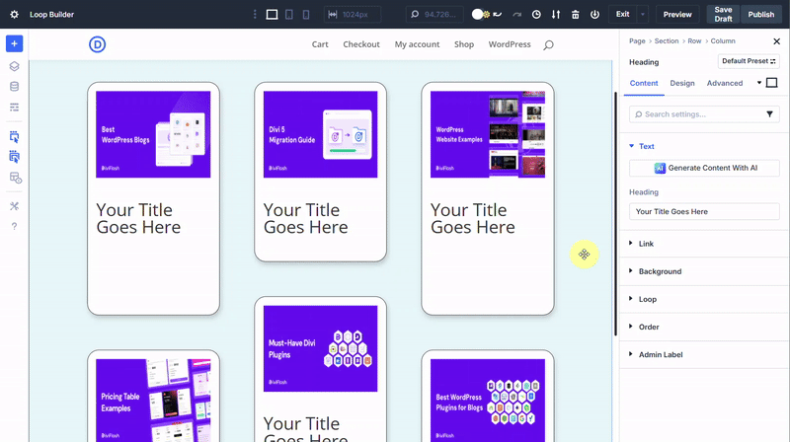Add a new module with plus button
This screenshot has height=442, width=790.
[x=14, y=43]
